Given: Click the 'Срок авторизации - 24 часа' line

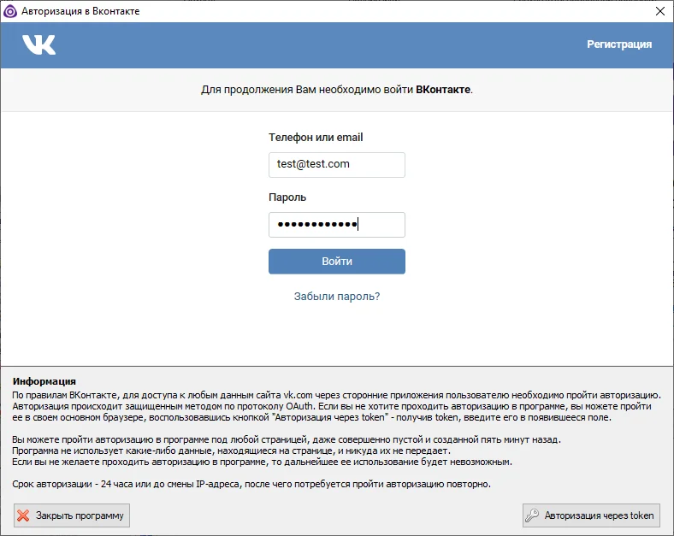Looking at the screenshot, I should (251, 484).
